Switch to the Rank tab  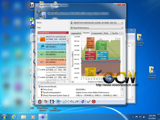107,33
